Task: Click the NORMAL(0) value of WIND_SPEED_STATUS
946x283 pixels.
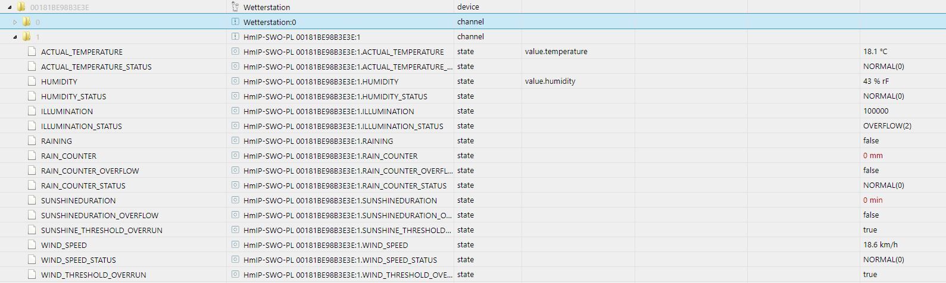Action: pyautogui.click(x=883, y=260)
